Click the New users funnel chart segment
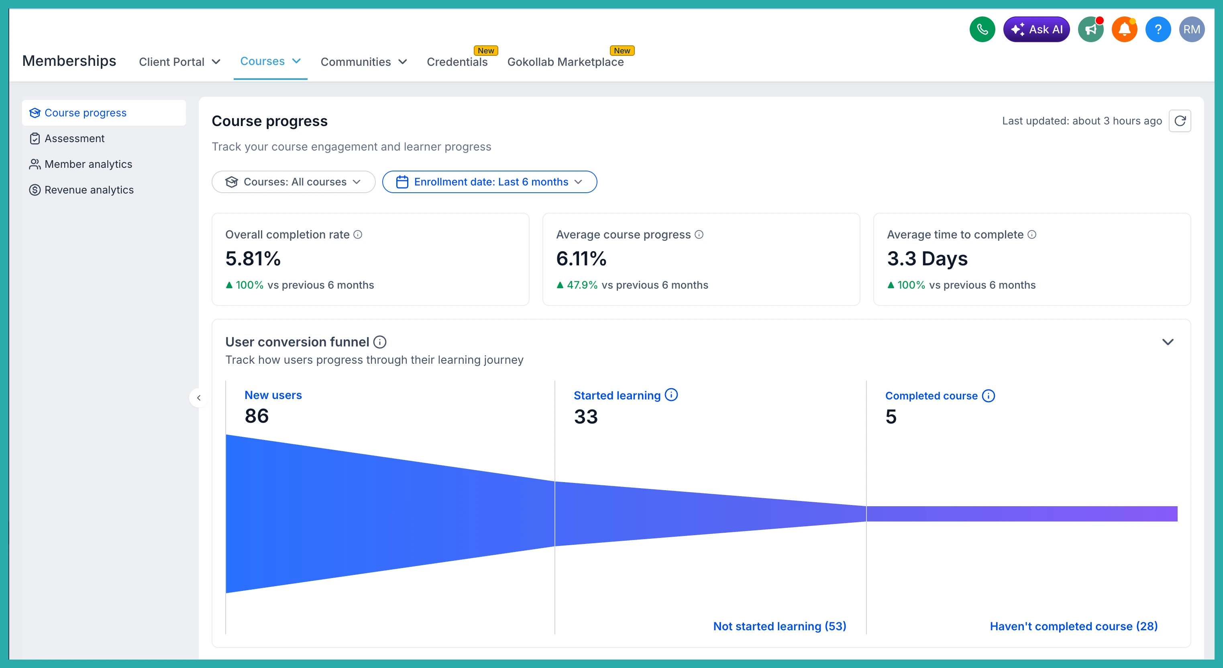1223x668 pixels. [x=390, y=514]
